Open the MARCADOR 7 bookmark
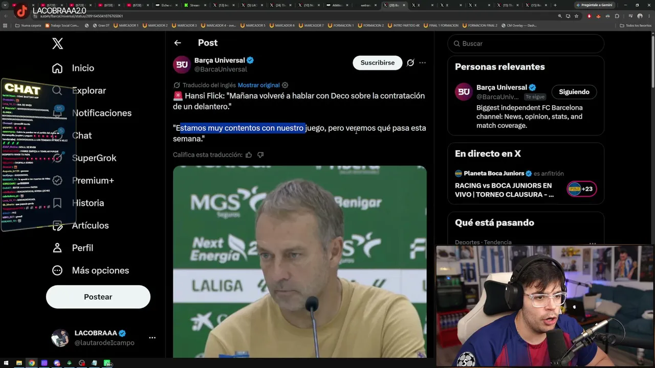This screenshot has height=368, width=655. (x=312, y=25)
